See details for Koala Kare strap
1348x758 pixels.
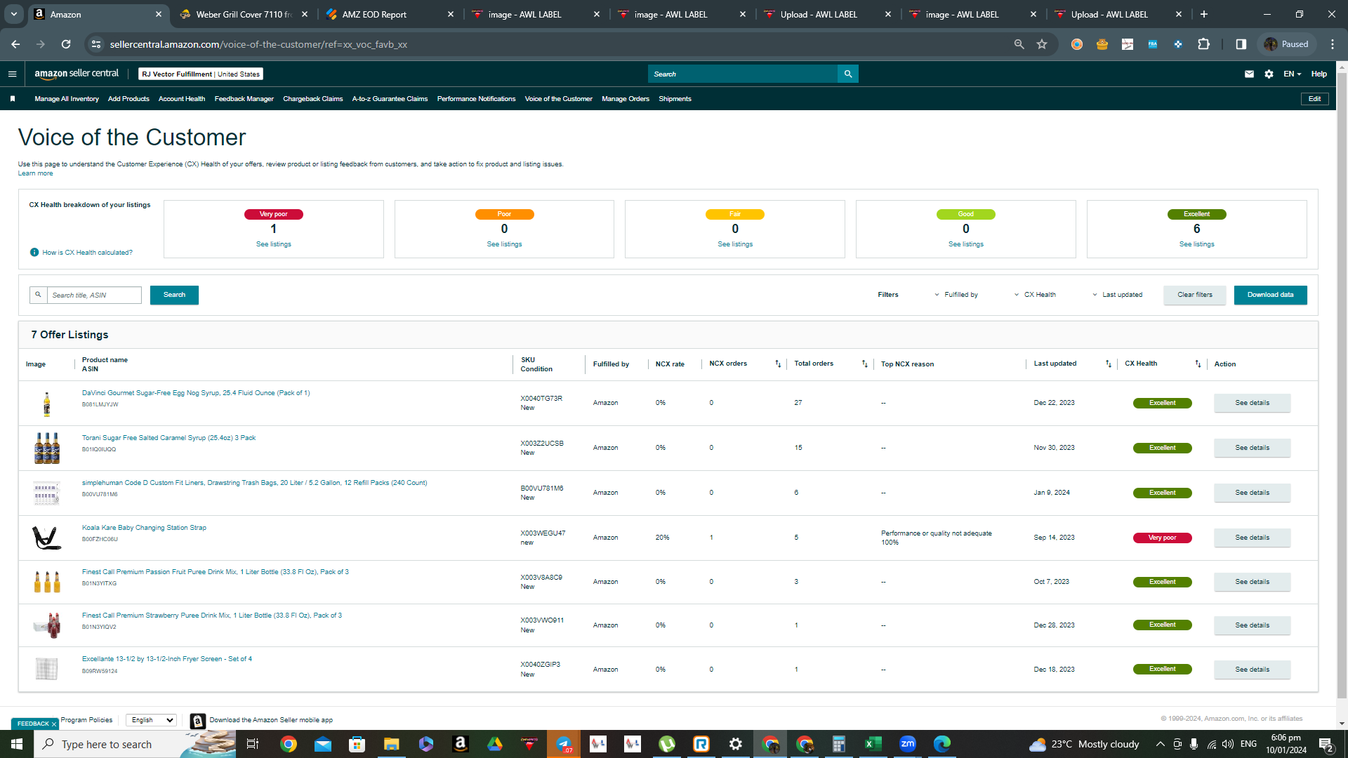coord(1252,538)
